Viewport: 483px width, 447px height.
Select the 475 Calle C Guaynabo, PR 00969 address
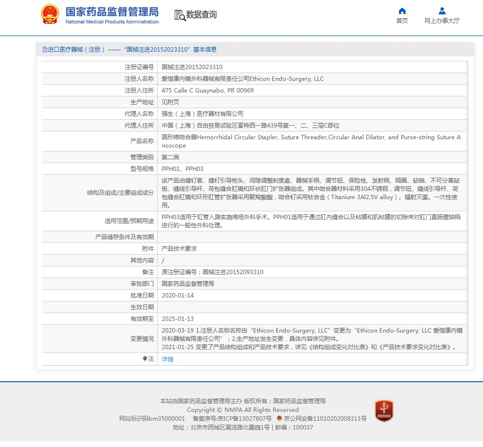(x=207, y=91)
